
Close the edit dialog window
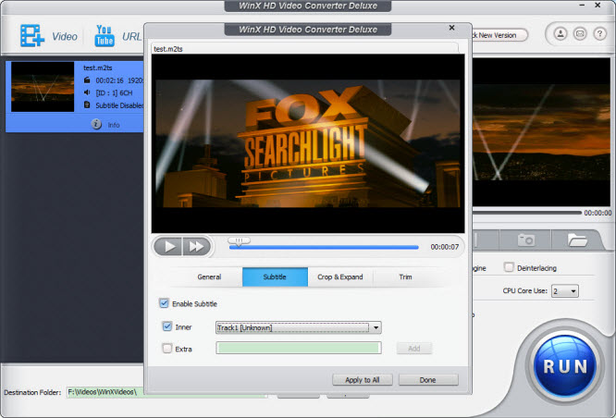coord(451,28)
